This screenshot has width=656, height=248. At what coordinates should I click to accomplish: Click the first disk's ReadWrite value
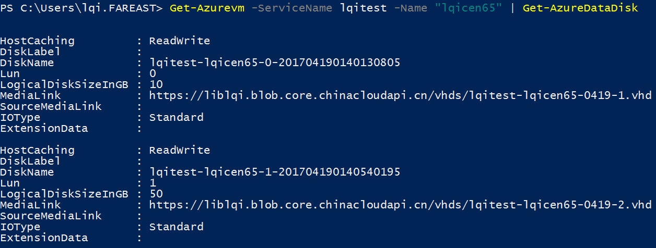(179, 41)
